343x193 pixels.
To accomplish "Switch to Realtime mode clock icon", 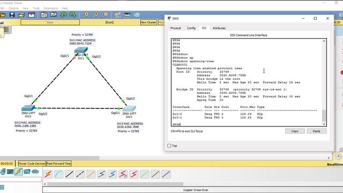I will tap(338, 156).
